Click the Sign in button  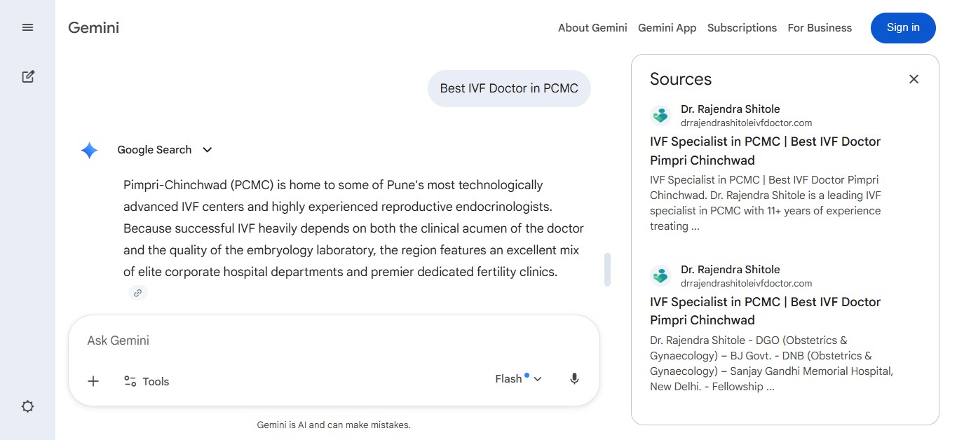903,28
